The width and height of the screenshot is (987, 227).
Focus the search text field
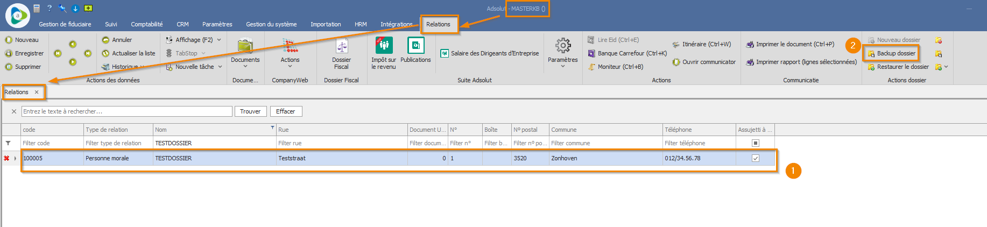[x=127, y=111]
